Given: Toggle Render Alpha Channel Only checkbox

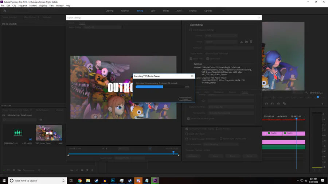Looking at the screenshot, I should pos(221,139).
